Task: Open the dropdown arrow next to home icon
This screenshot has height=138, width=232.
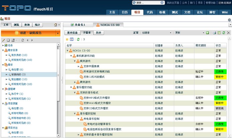Action: (x=59, y=25)
